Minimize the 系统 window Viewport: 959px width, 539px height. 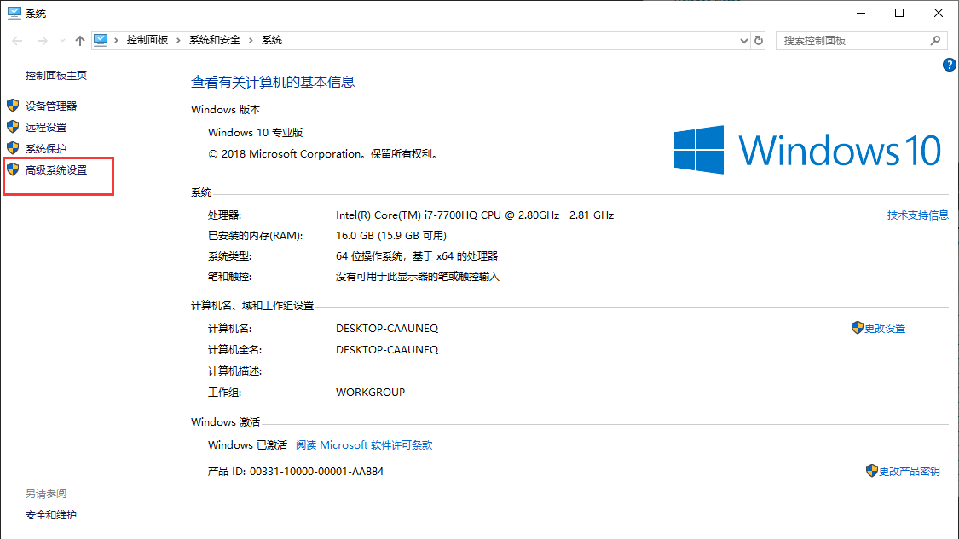coord(861,13)
